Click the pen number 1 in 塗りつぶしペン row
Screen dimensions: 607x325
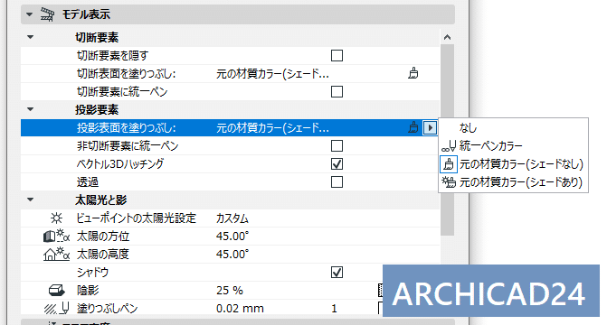point(334,309)
